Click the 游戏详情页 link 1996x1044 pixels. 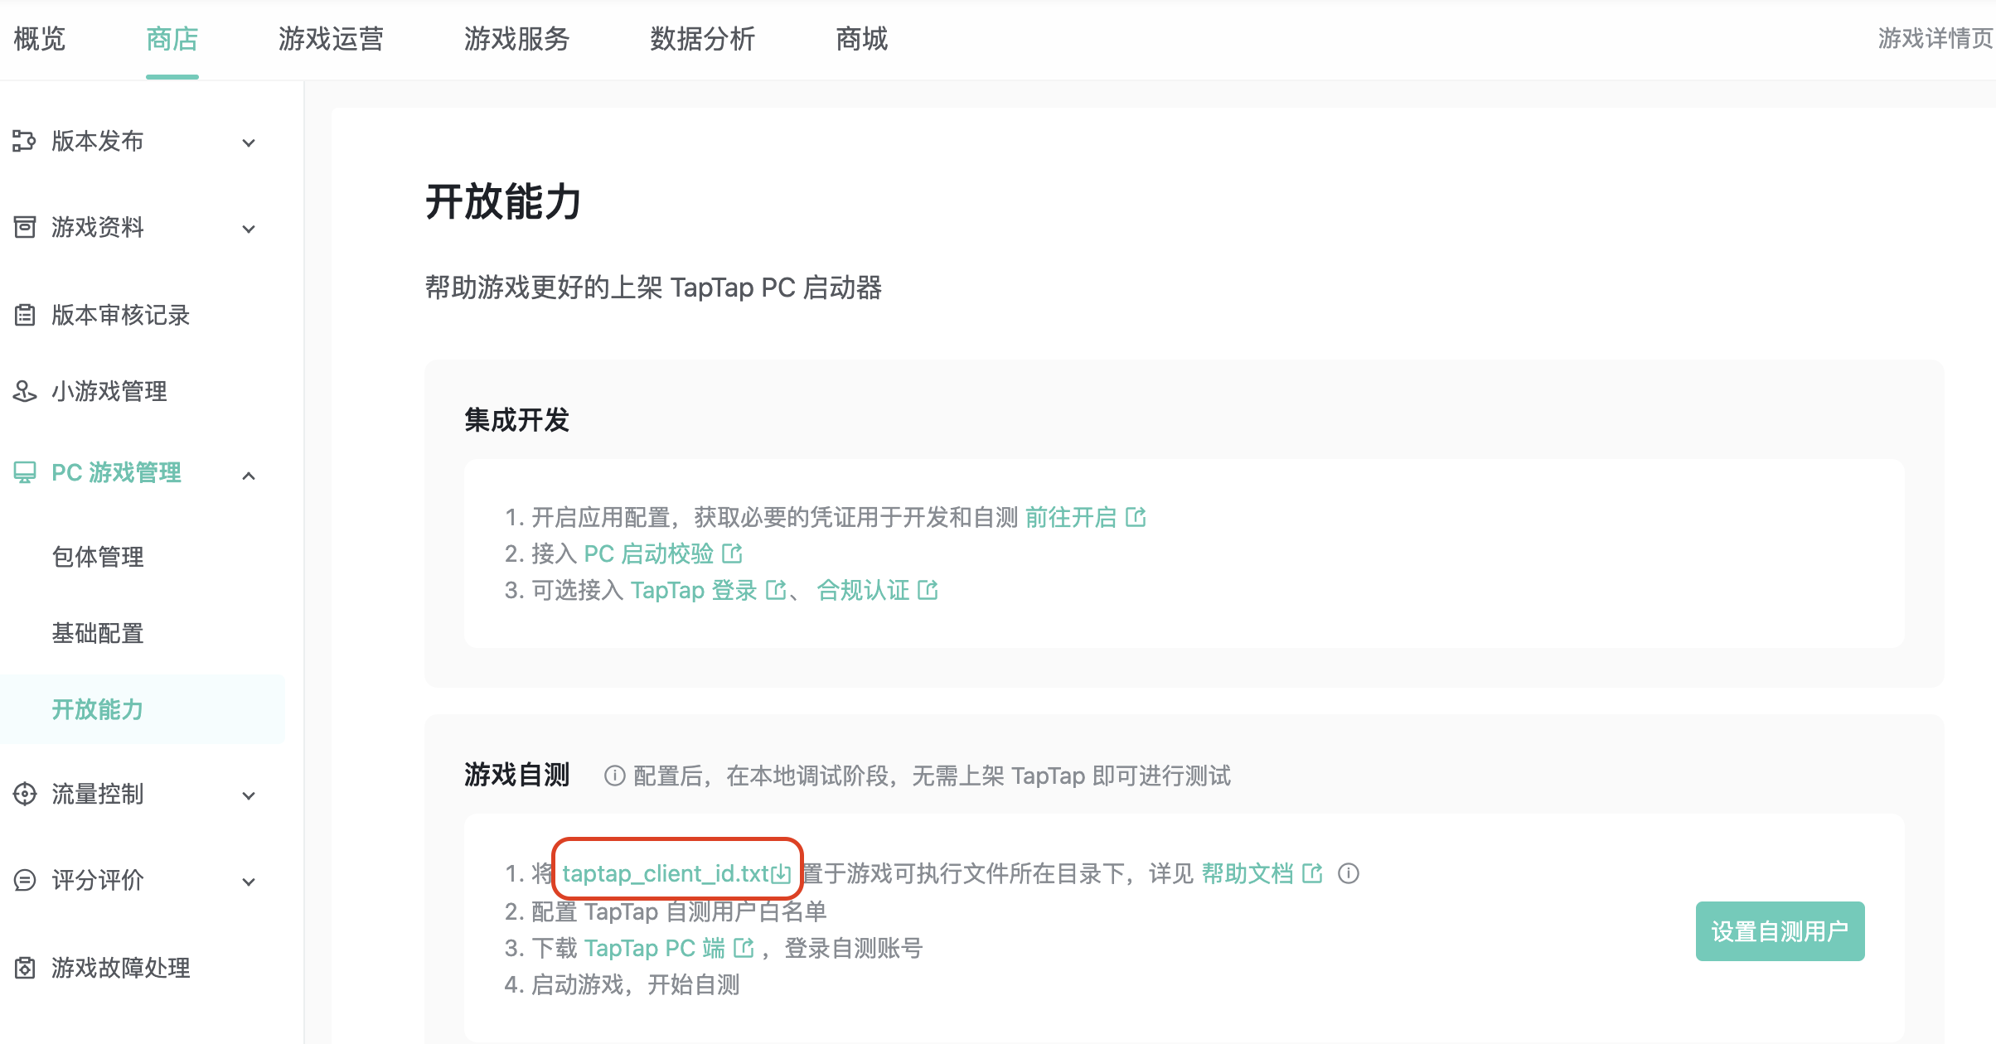pyautogui.click(x=1935, y=38)
